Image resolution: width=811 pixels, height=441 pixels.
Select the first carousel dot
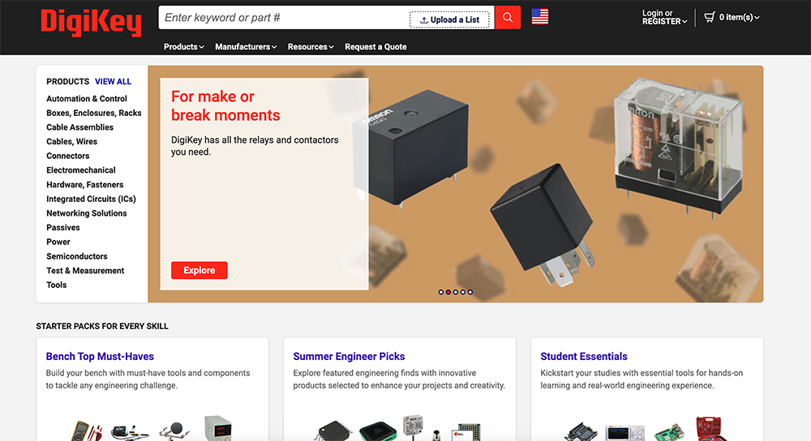440,292
